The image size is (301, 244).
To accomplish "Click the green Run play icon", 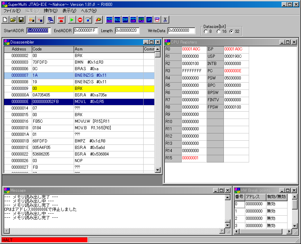I will tap(72, 20).
